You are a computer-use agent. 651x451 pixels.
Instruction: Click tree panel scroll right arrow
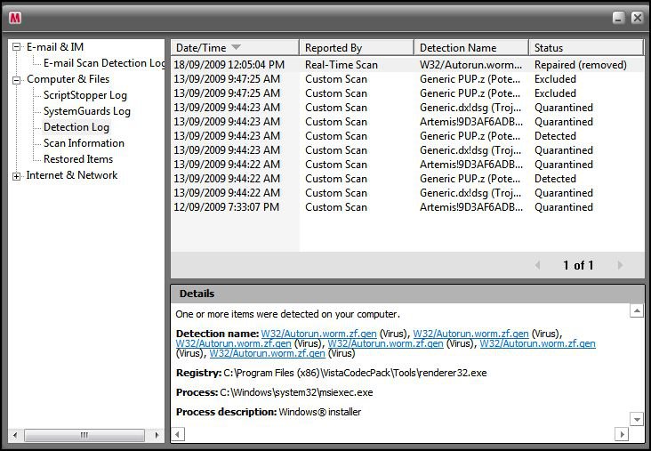[x=157, y=435]
